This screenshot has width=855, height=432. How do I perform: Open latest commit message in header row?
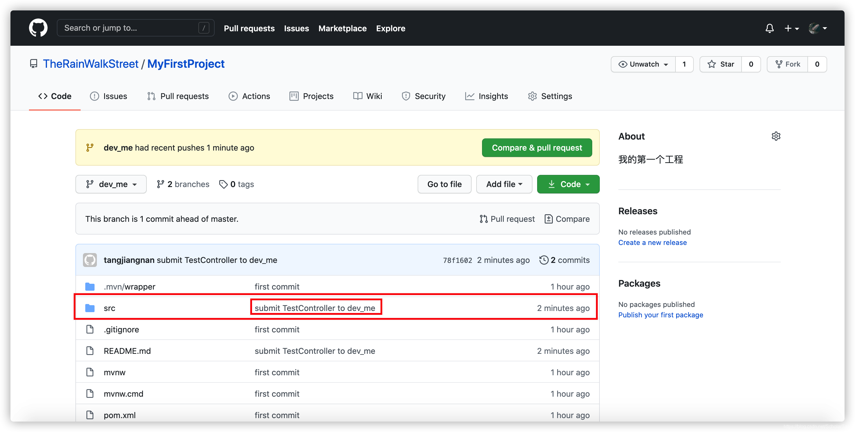click(x=217, y=260)
